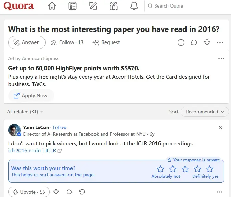
Task: Rate the answer two stars
Action: click(173, 169)
